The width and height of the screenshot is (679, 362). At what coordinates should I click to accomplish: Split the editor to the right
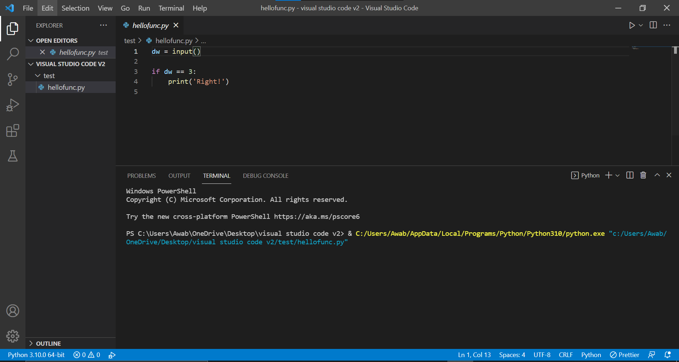[x=653, y=25]
